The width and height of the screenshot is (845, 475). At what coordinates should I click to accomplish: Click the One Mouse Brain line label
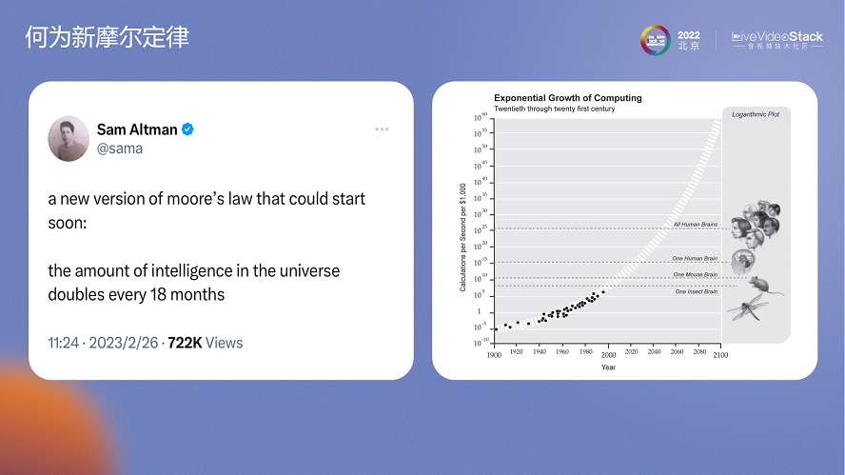point(695,275)
